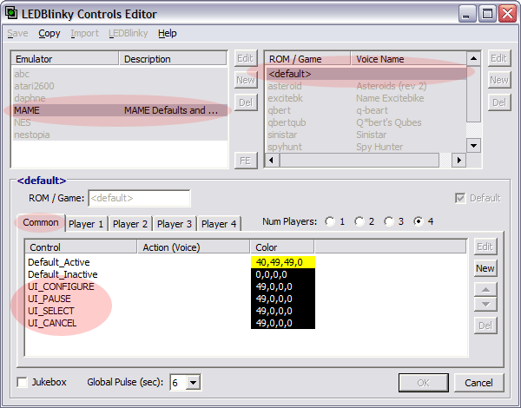This screenshot has height=408, width=521.
Task: Open the Help menu
Action: click(167, 33)
